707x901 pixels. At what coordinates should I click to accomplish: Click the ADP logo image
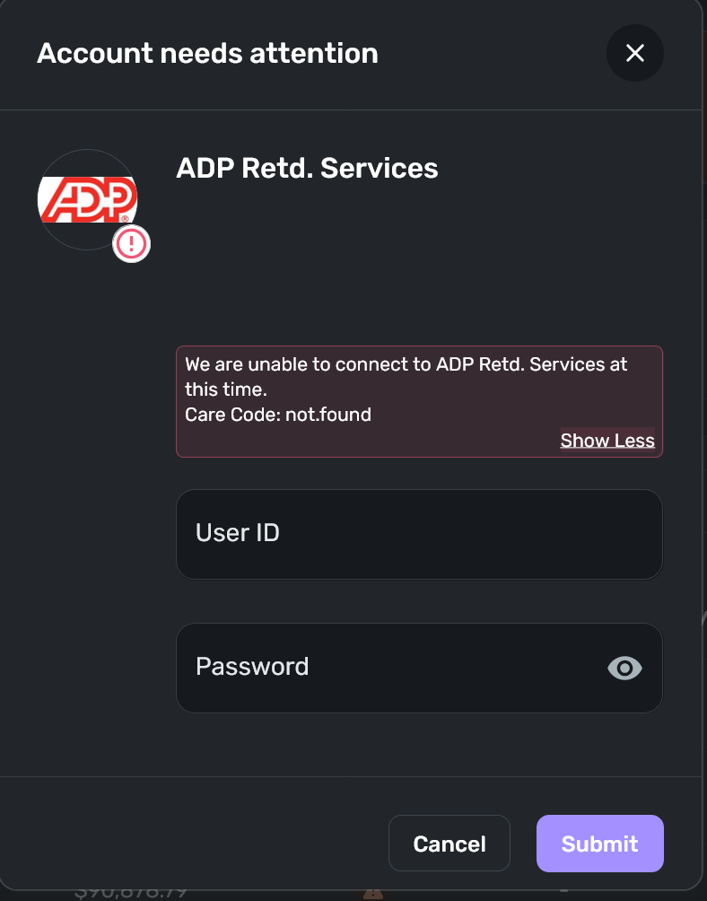click(87, 199)
